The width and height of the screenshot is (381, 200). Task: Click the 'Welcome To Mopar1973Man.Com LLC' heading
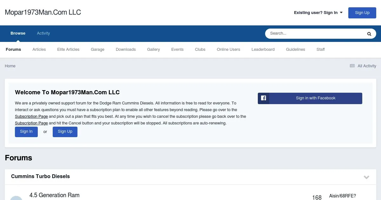pyautogui.click(x=67, y=92)
